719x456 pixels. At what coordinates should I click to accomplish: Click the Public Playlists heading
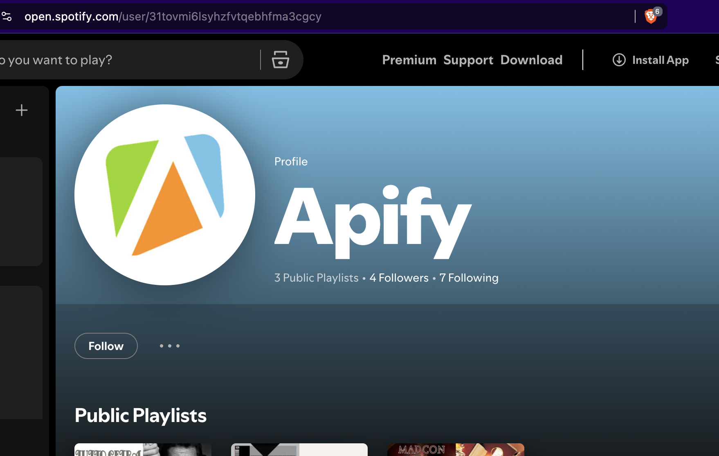(141, 415)
